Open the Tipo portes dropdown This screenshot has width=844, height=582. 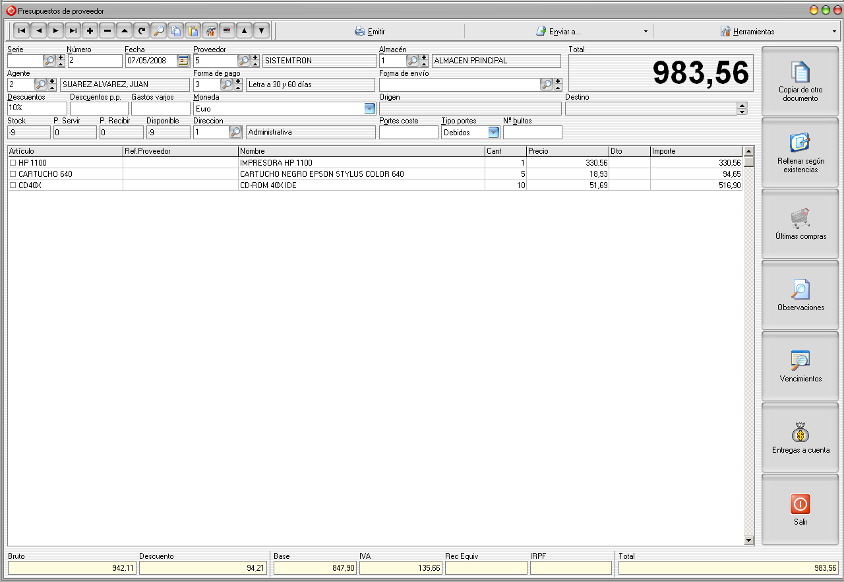pyautogui.click(x=493, y=133)
